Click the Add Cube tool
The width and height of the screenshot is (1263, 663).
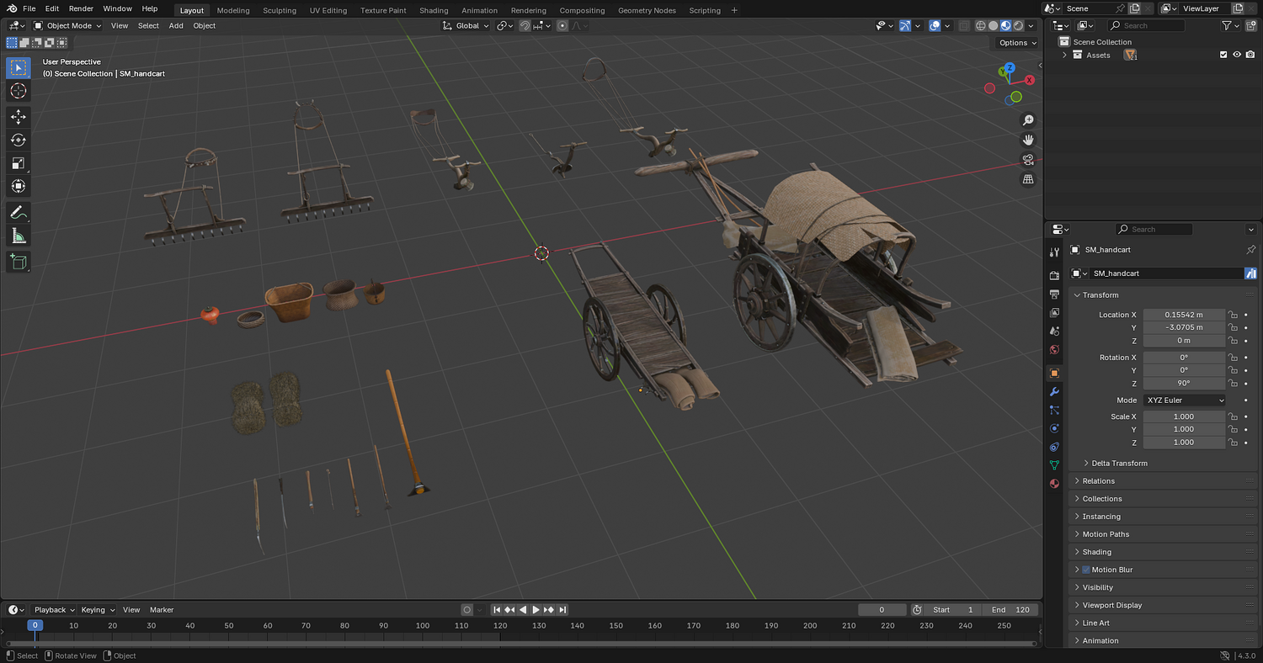tap(19, 263)
